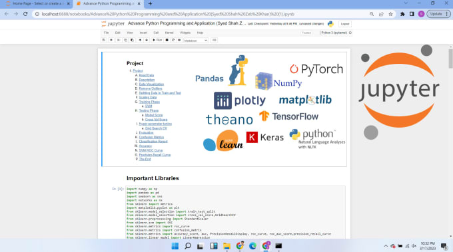The height and width of the screenshot is (252, 453).
Task: Click the notebook title to rename
Action: click(x=187, y=23)
